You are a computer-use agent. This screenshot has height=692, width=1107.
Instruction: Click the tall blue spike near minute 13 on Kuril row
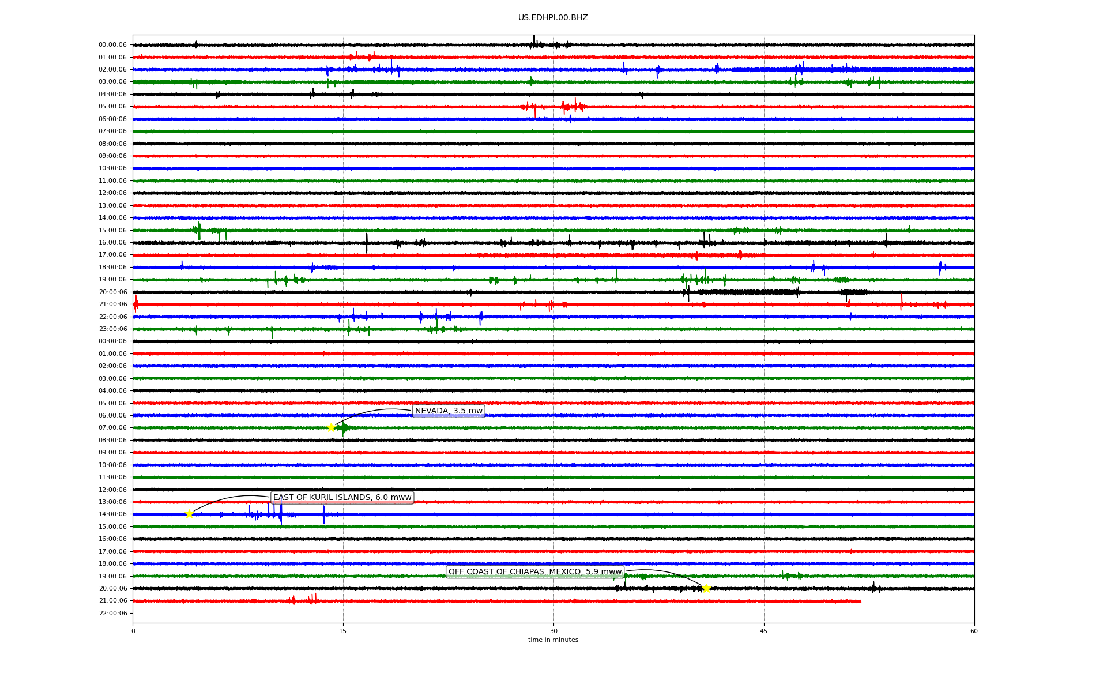pos(323,514)
